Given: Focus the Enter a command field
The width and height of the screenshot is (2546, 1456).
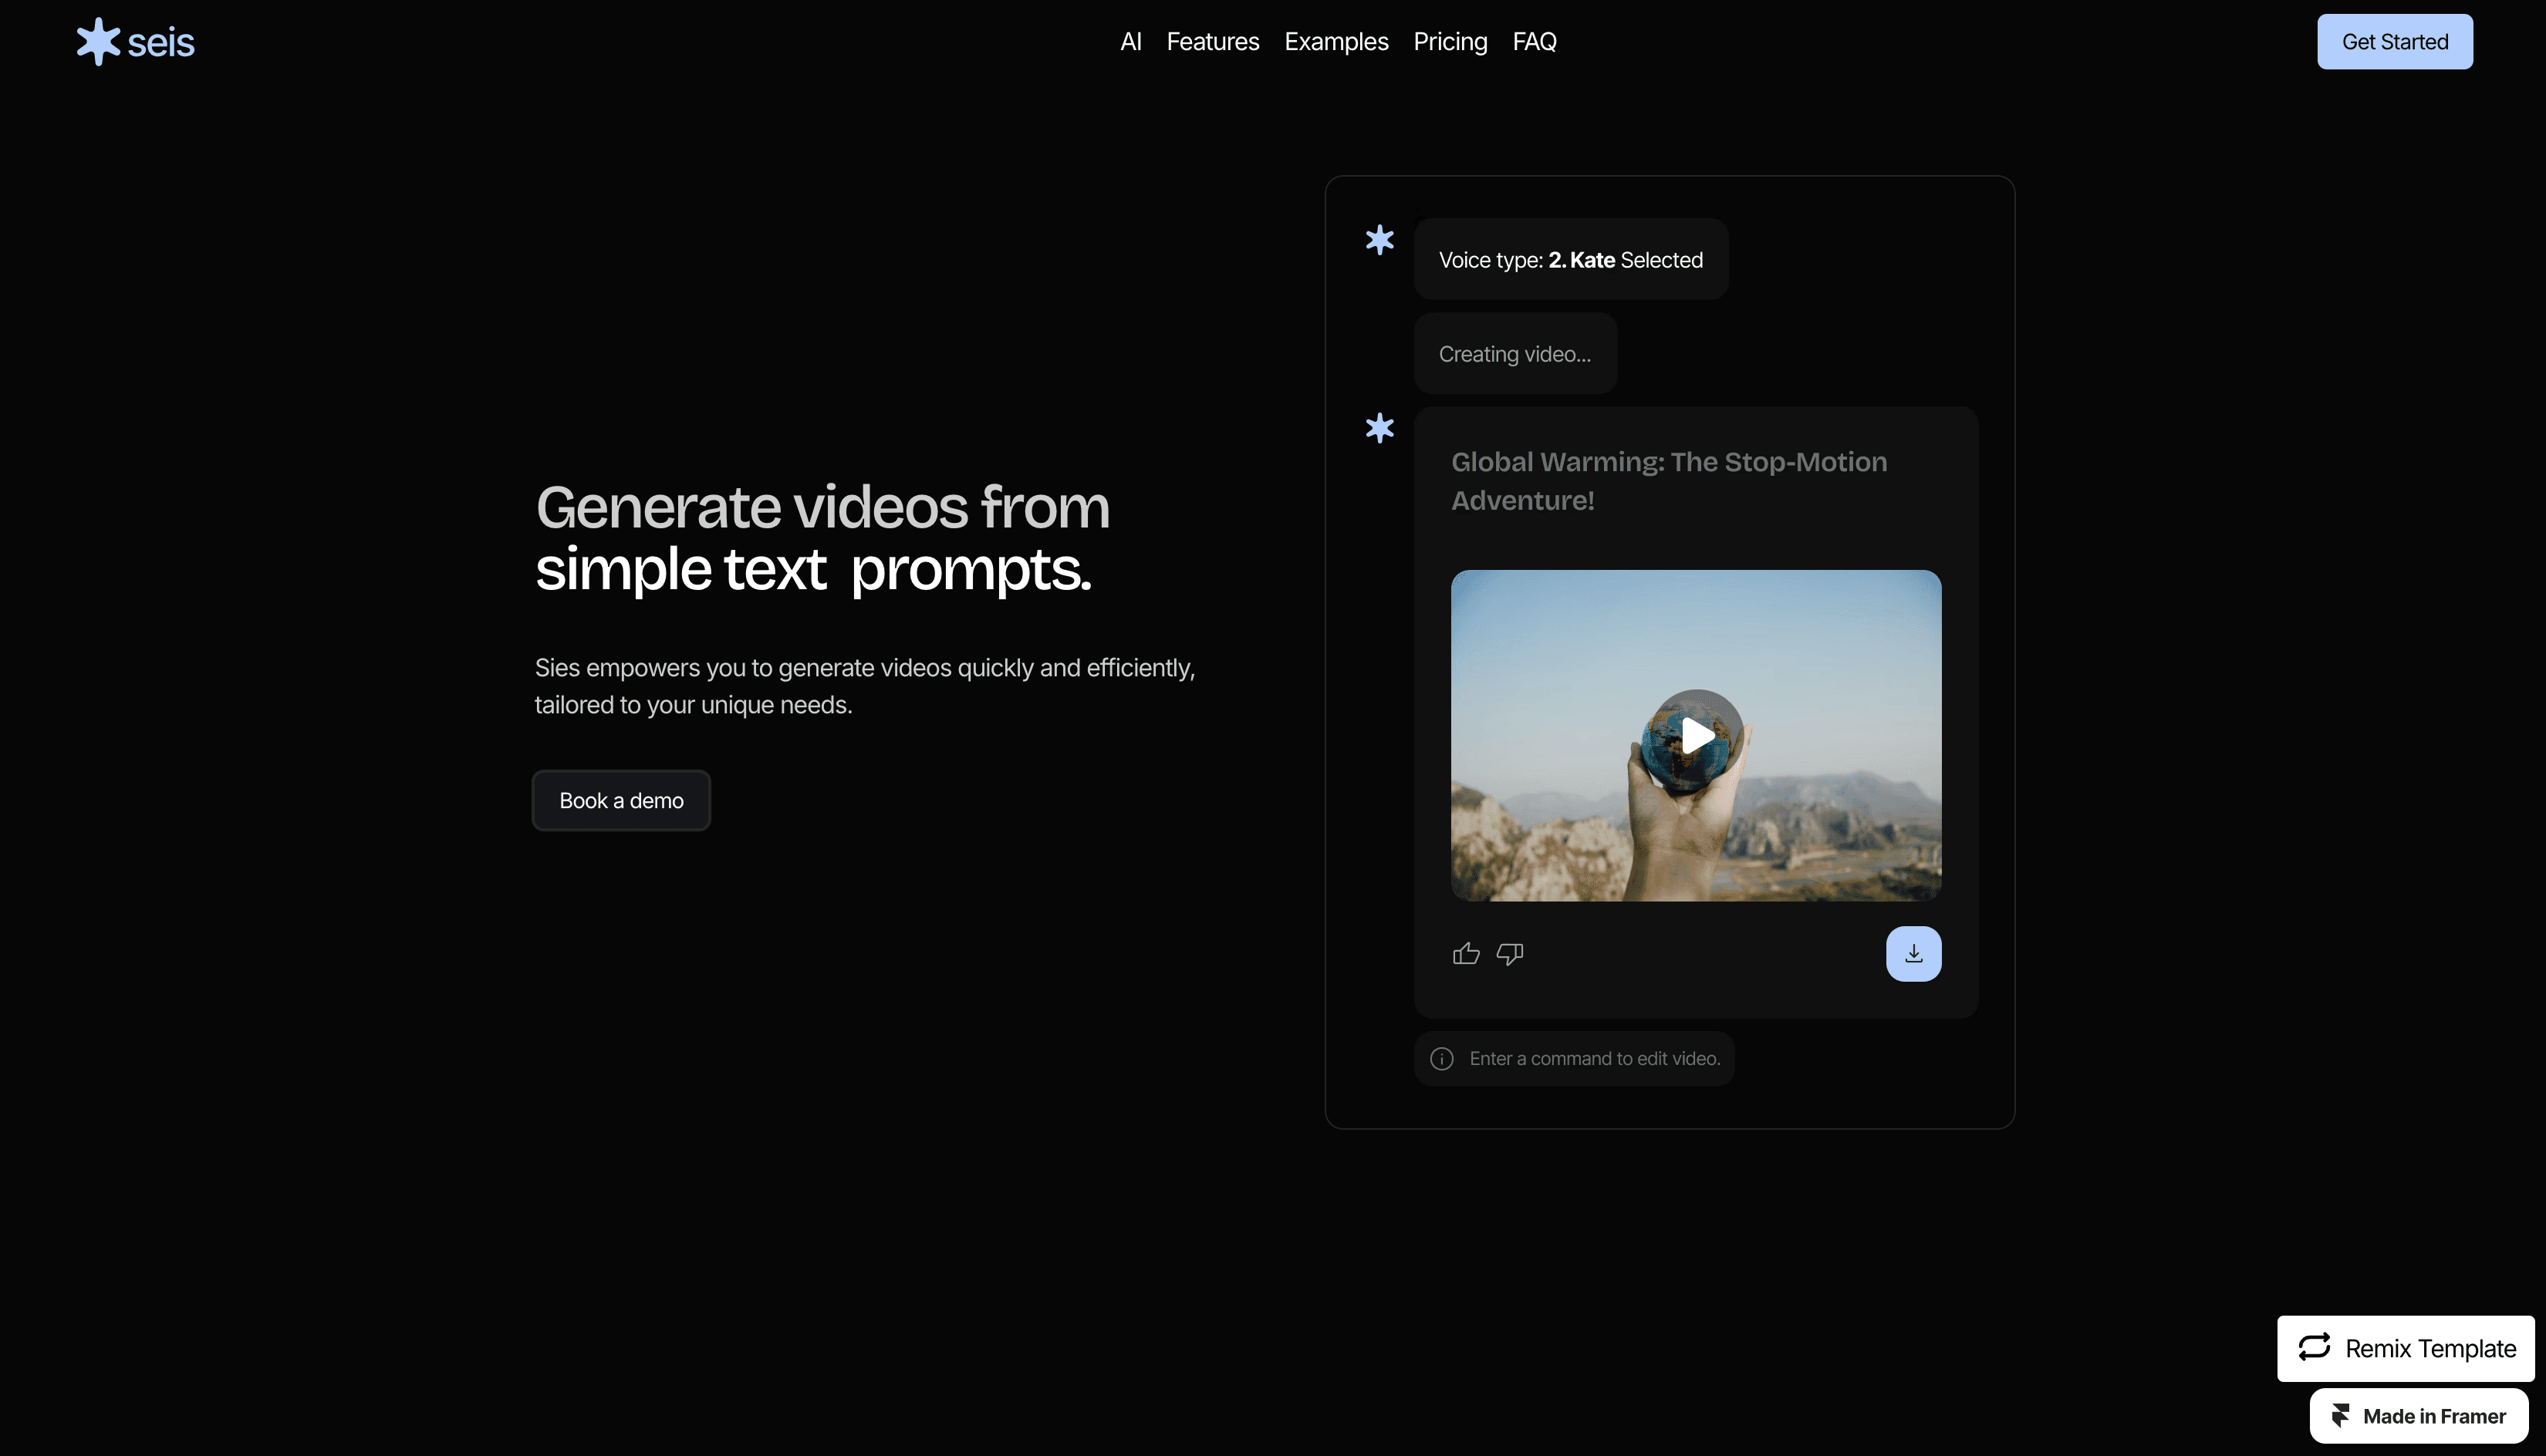Looking at the screenshot, I should click(1595, 1059).
